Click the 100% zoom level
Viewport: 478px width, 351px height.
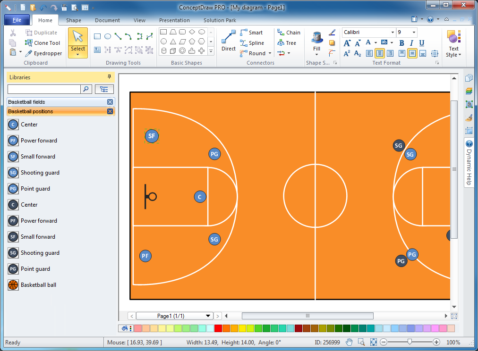(453, 342)
